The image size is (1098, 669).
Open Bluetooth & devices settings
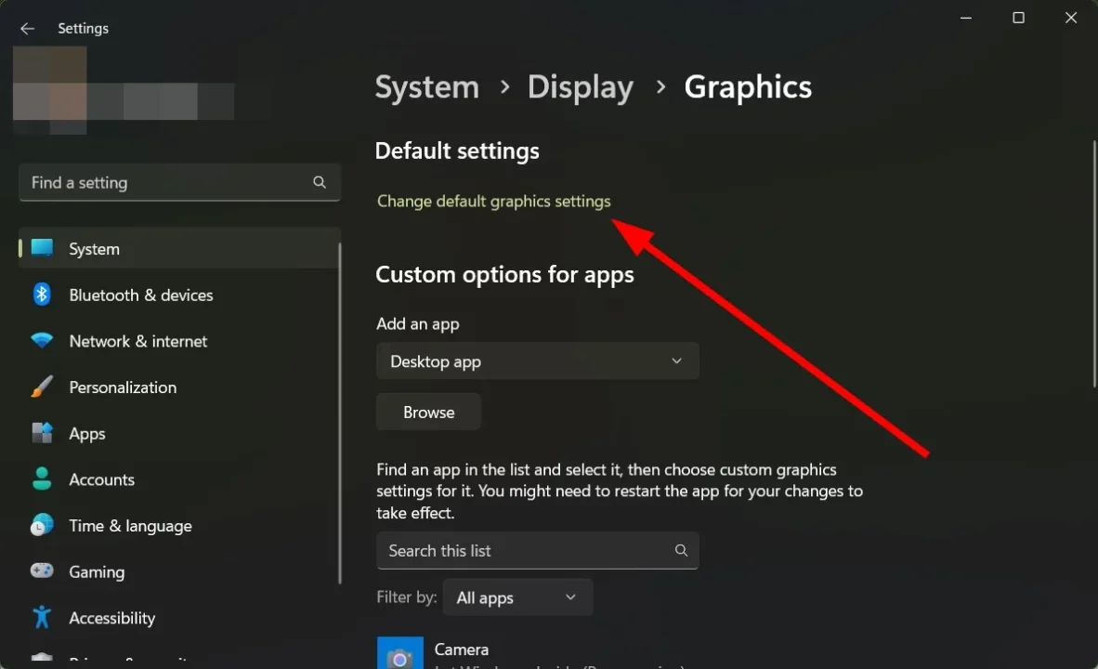pos(140,295)
